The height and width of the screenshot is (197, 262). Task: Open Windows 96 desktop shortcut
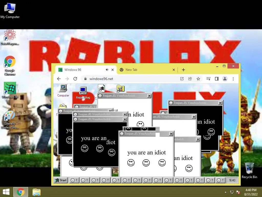click(10, 90)
